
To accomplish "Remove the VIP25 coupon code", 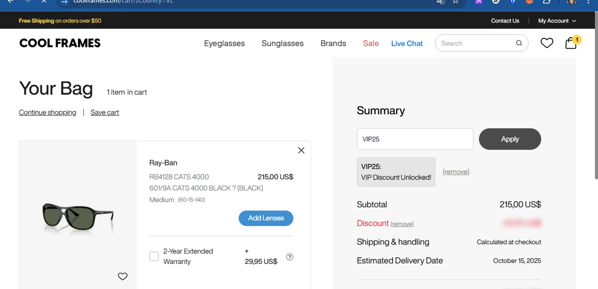I will [x=456, y=172].
